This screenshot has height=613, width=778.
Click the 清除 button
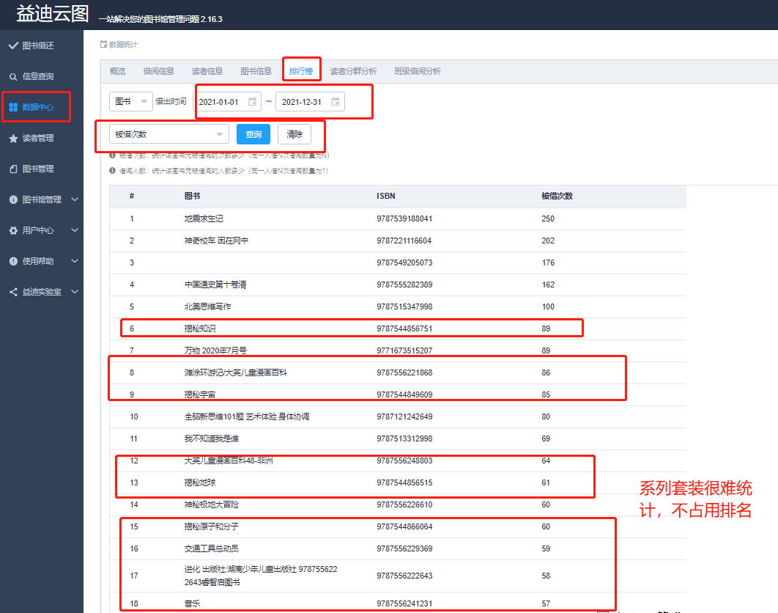294,134
